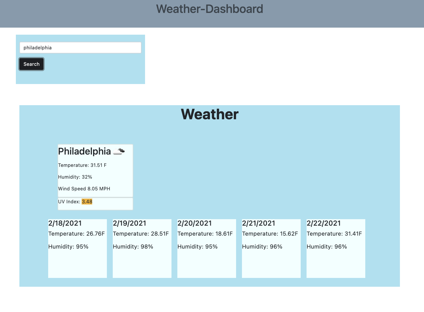Screen dimensions: 424x312
Task: Select the Philadelphia city name
Action: click(x=85, y=151)
